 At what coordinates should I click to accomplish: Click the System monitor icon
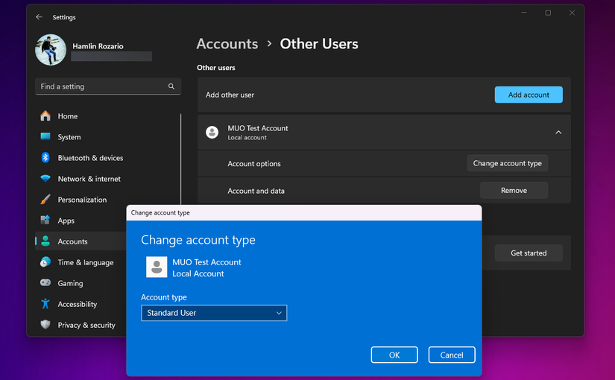(45, 136)
